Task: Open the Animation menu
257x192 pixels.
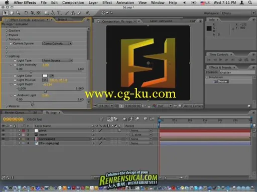Action: 125,2
